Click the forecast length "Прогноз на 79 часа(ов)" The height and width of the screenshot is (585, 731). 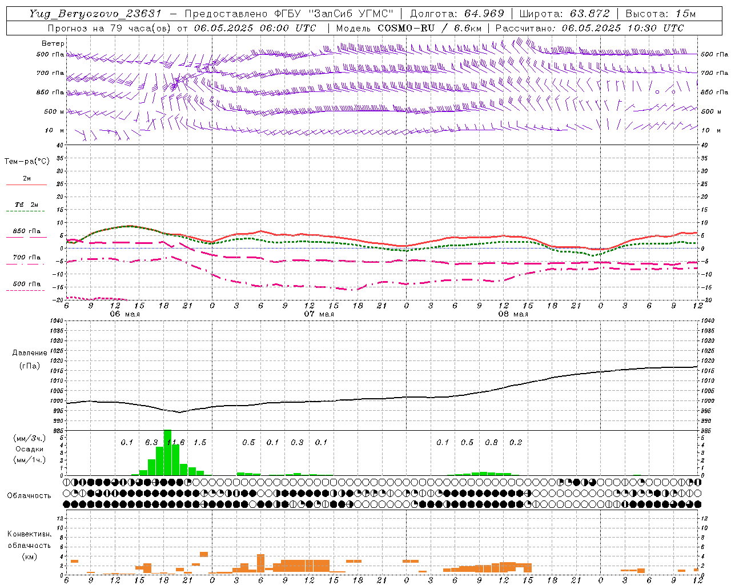click(109, 28)
